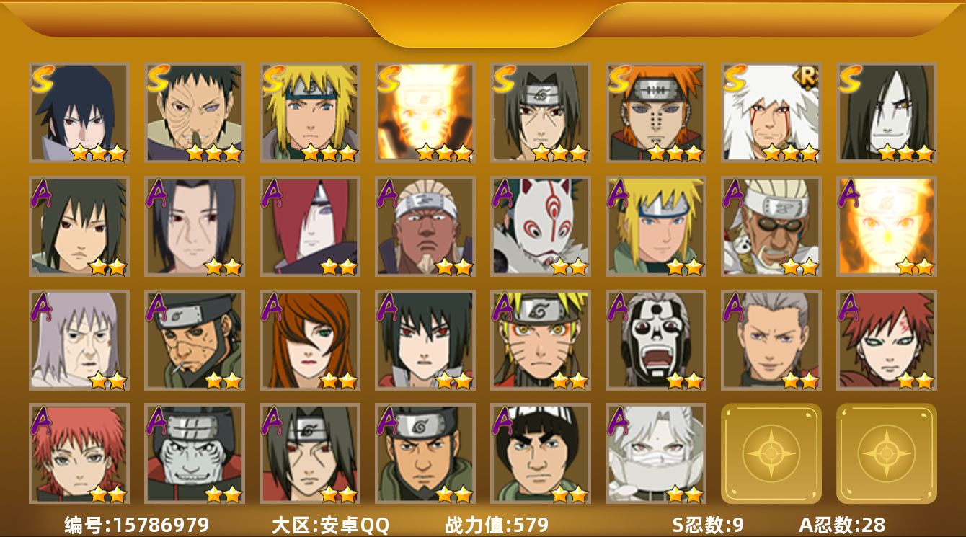
Task: Click the account number 15786979 text
Action: point(161,525)
